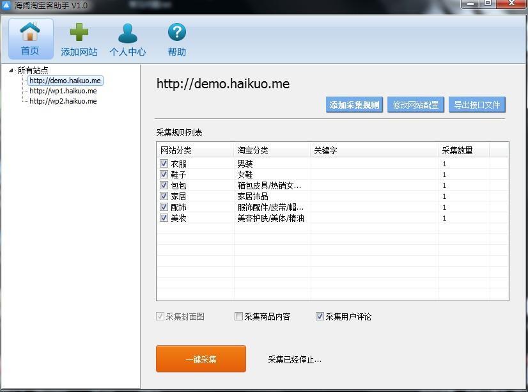Image resolution: width=528 pixels, height=392 pixels.
Task: Select site http://wp1.haikuo.me in the tree
Action: coord(63,91)
